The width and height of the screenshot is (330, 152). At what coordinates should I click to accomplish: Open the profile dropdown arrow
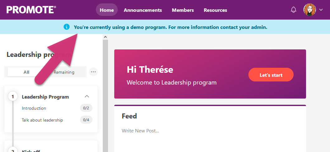point(321,10)
